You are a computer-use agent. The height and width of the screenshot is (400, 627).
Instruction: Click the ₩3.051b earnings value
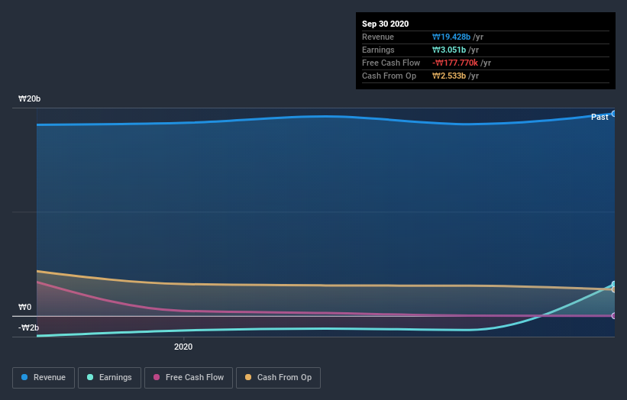(449, 50)
